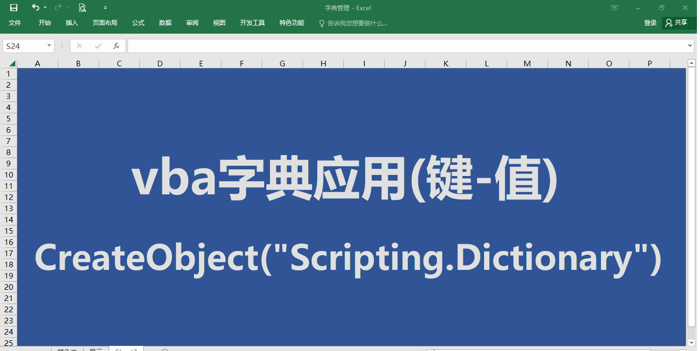This screenshot has width=700, height=351.
Task: Click into the formula bar input
Action: pos(407,46)
